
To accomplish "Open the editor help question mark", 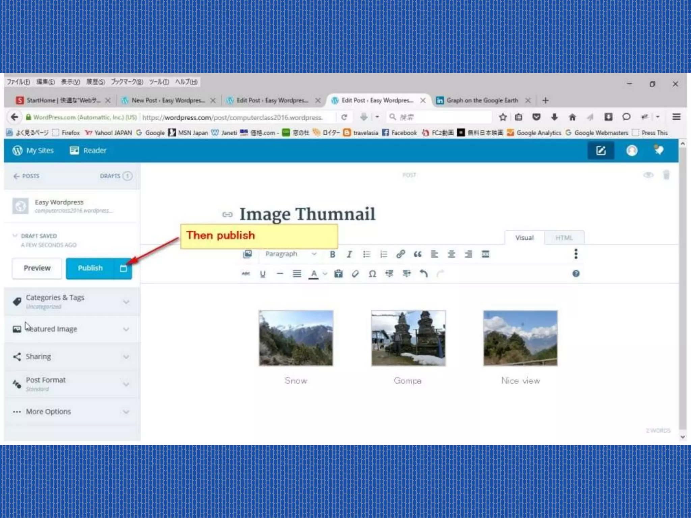I will (576, 274).
